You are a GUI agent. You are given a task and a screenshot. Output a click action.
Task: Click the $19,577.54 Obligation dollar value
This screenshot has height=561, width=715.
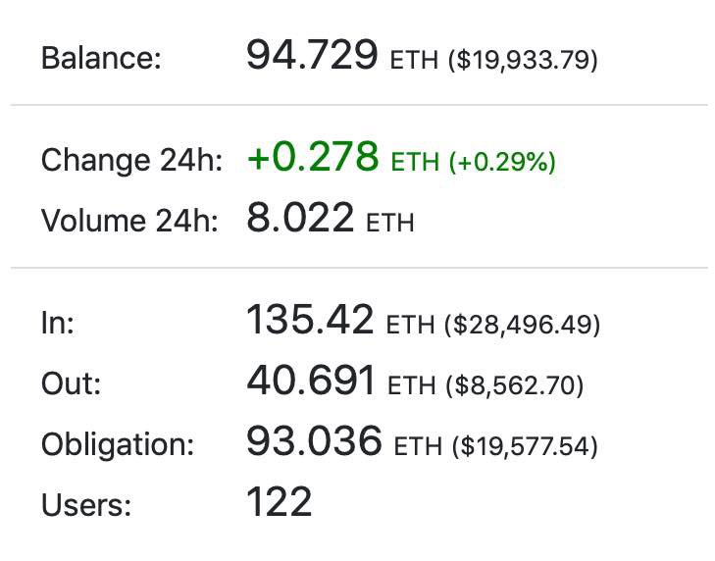pyautogui.click(x=524, y=447)
